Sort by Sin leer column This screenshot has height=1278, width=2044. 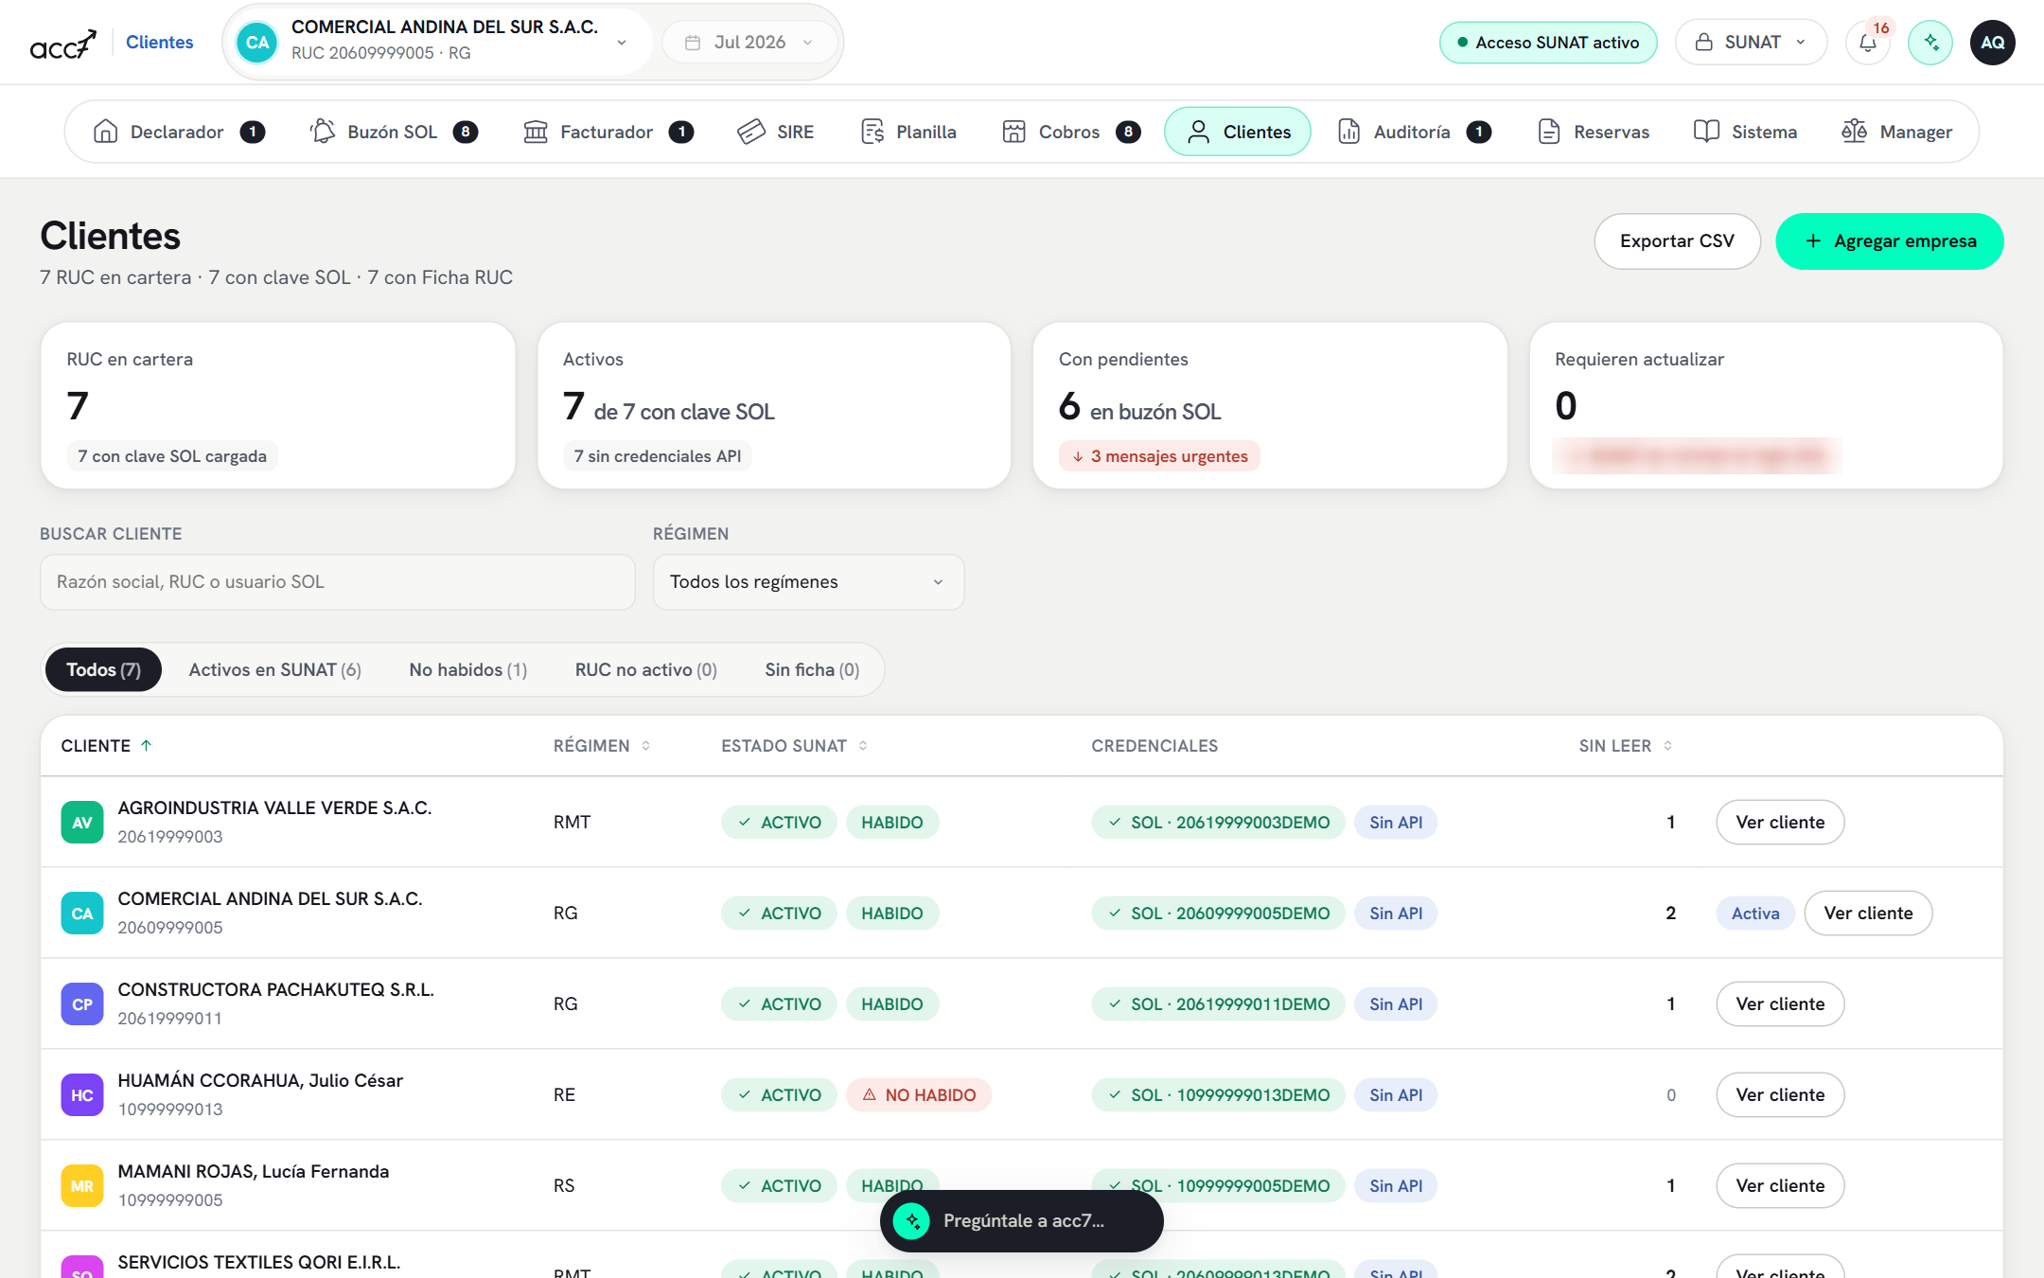coord(1626,746)
